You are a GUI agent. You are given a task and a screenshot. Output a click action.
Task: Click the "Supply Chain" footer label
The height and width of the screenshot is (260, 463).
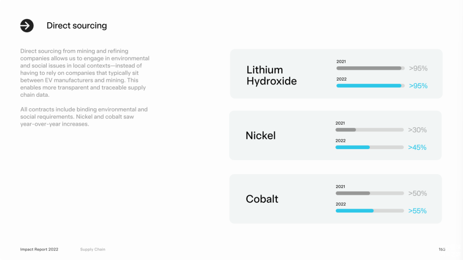(x=93, y=249)
